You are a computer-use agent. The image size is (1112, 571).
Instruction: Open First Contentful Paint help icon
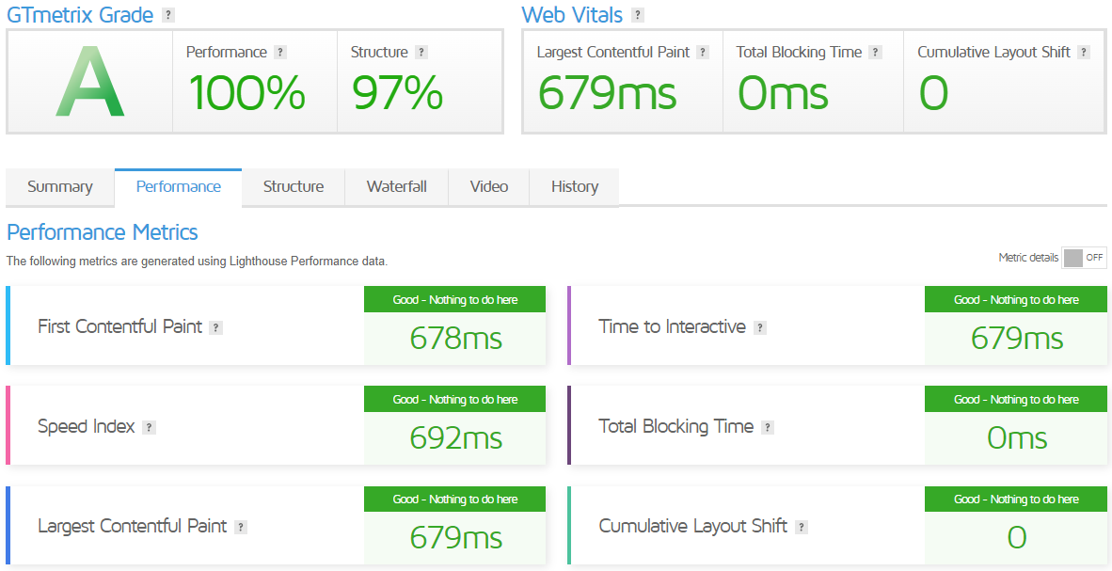click(216, 327)
